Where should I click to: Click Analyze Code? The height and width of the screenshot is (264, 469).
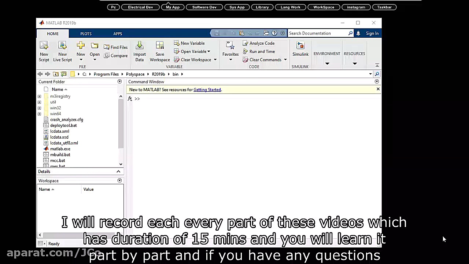pyautogui.click(x=259, y=43)
